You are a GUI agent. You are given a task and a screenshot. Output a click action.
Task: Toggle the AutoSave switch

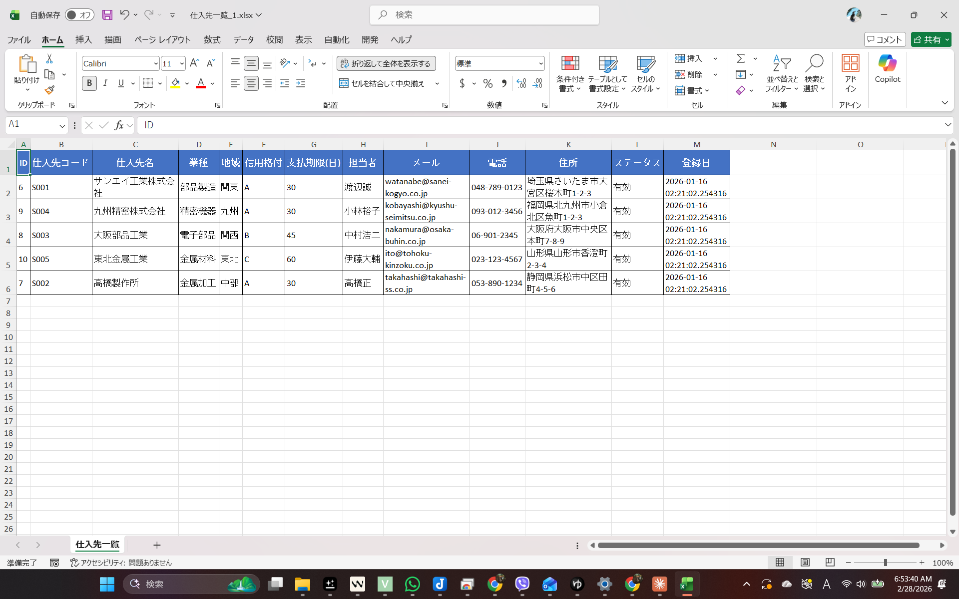click(79, 15)
